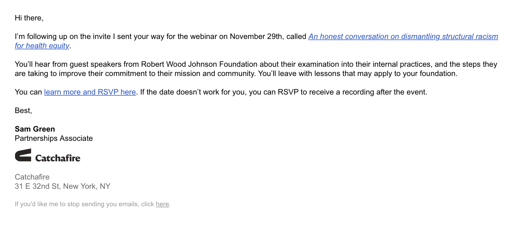Click the gray "Catchafire" company name above address
This screenshot has height=231, width=519.
click(32, 177)
